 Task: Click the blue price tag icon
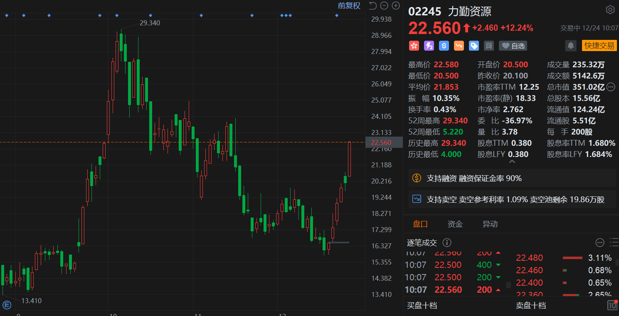click(x=474, y=46)
